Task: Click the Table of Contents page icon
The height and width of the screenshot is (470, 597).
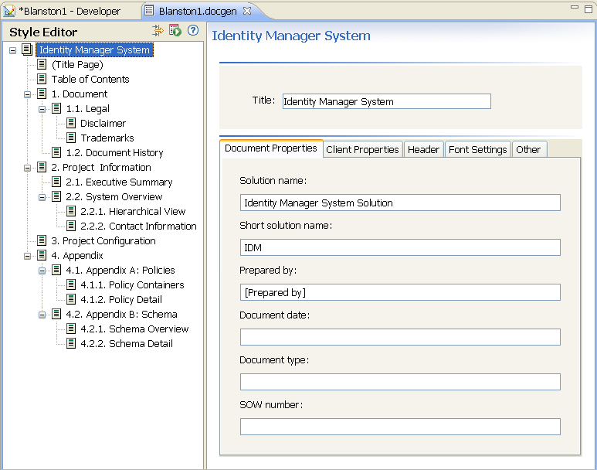Action: pos(42,80)
